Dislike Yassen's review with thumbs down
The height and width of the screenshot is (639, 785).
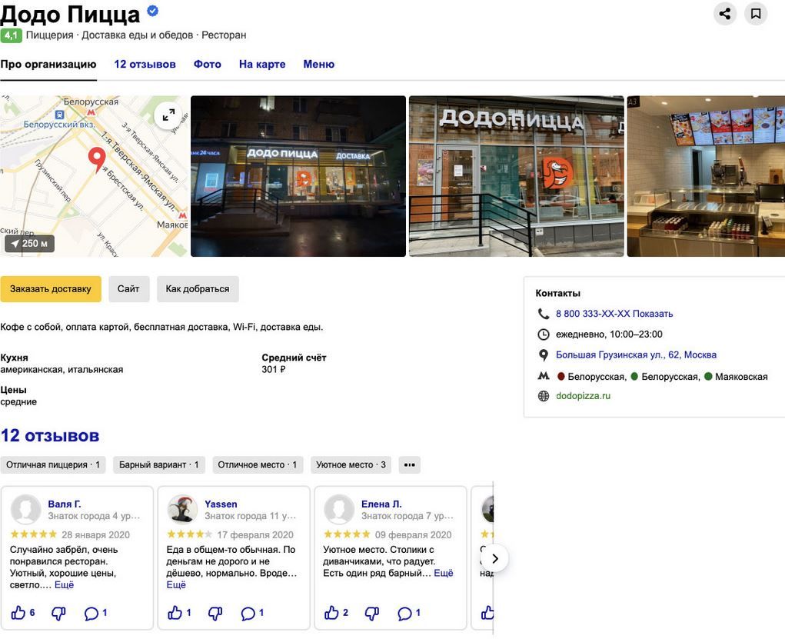[215, 613]
